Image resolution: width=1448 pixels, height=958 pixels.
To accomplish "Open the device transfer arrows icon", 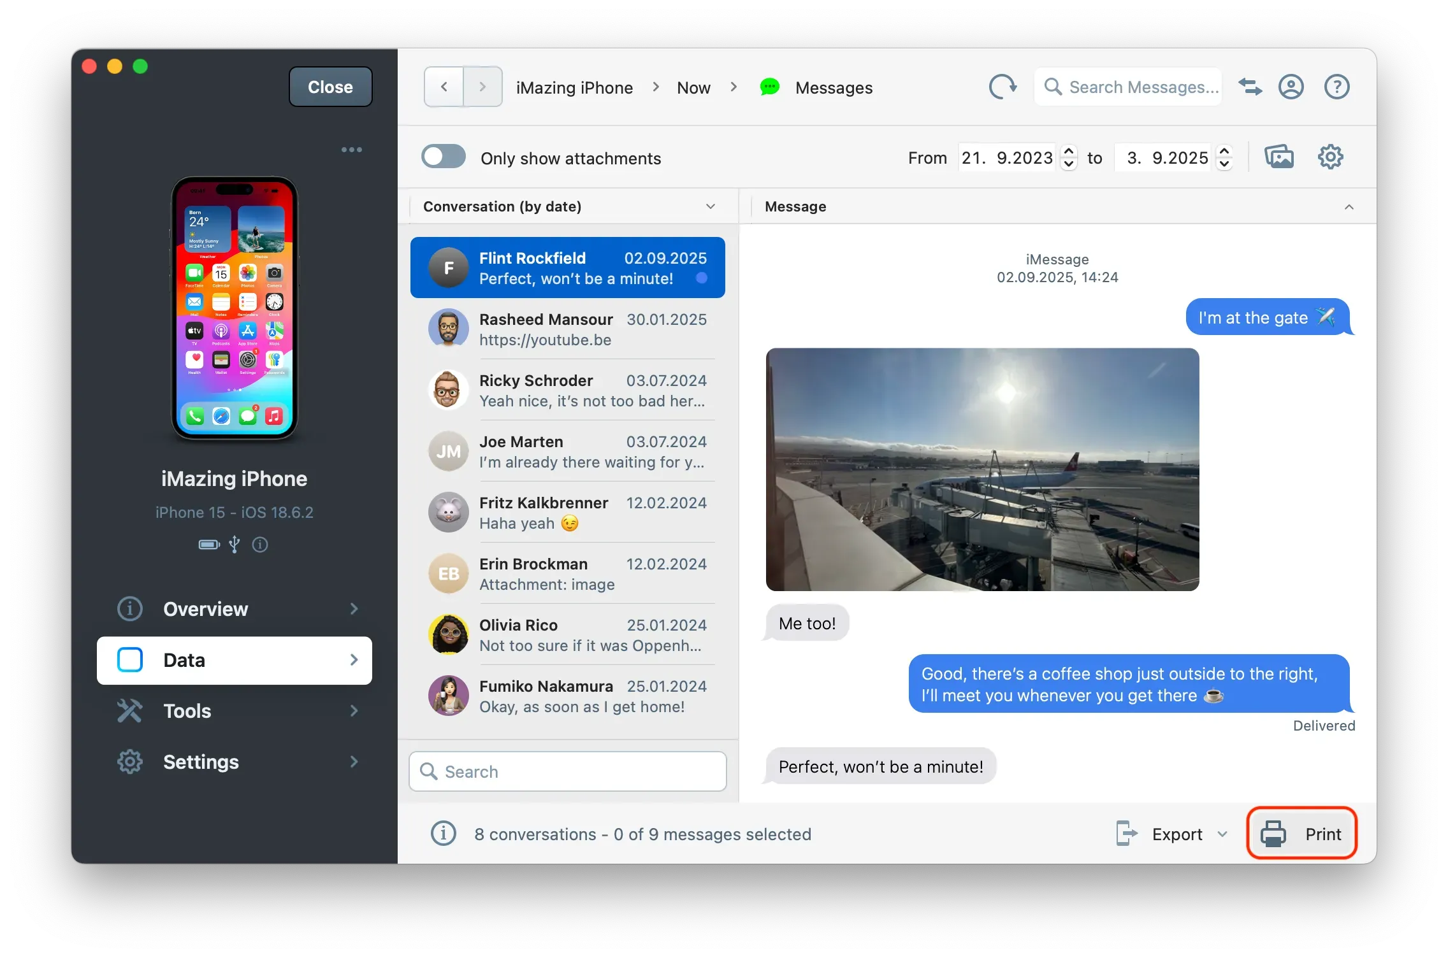I will [1250, 87].
